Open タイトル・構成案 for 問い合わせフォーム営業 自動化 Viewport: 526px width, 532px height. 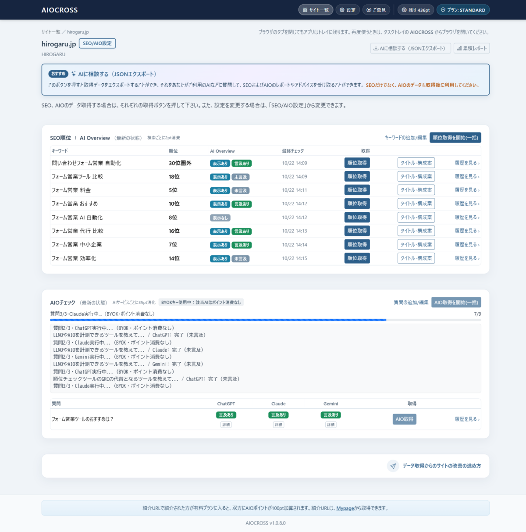tap(416, 163)
